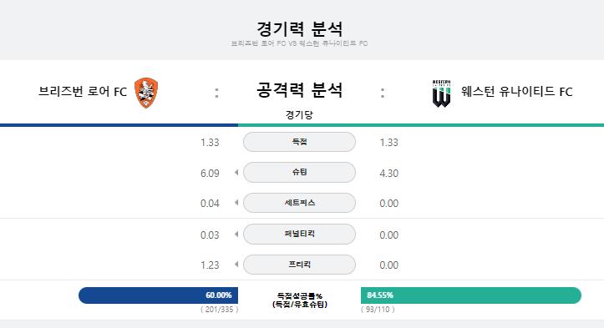Click the 공격력 분석 section heading

[x=299, y=90]
